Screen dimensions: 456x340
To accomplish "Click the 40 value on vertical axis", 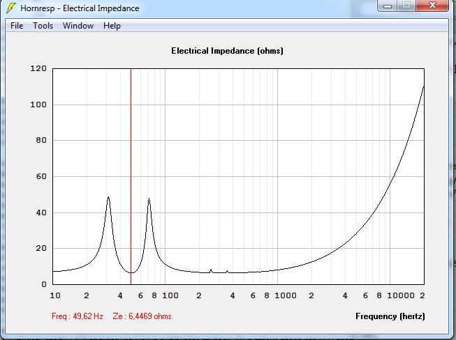I will point(41,212).
